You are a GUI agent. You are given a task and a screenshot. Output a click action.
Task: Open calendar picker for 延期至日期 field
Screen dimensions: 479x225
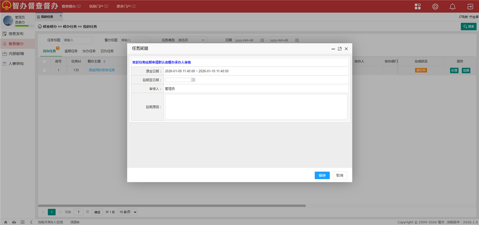click(193, 80)
